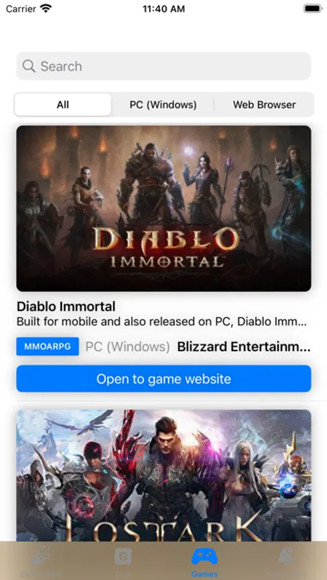Open the G logo tab icon

[123, 556]
